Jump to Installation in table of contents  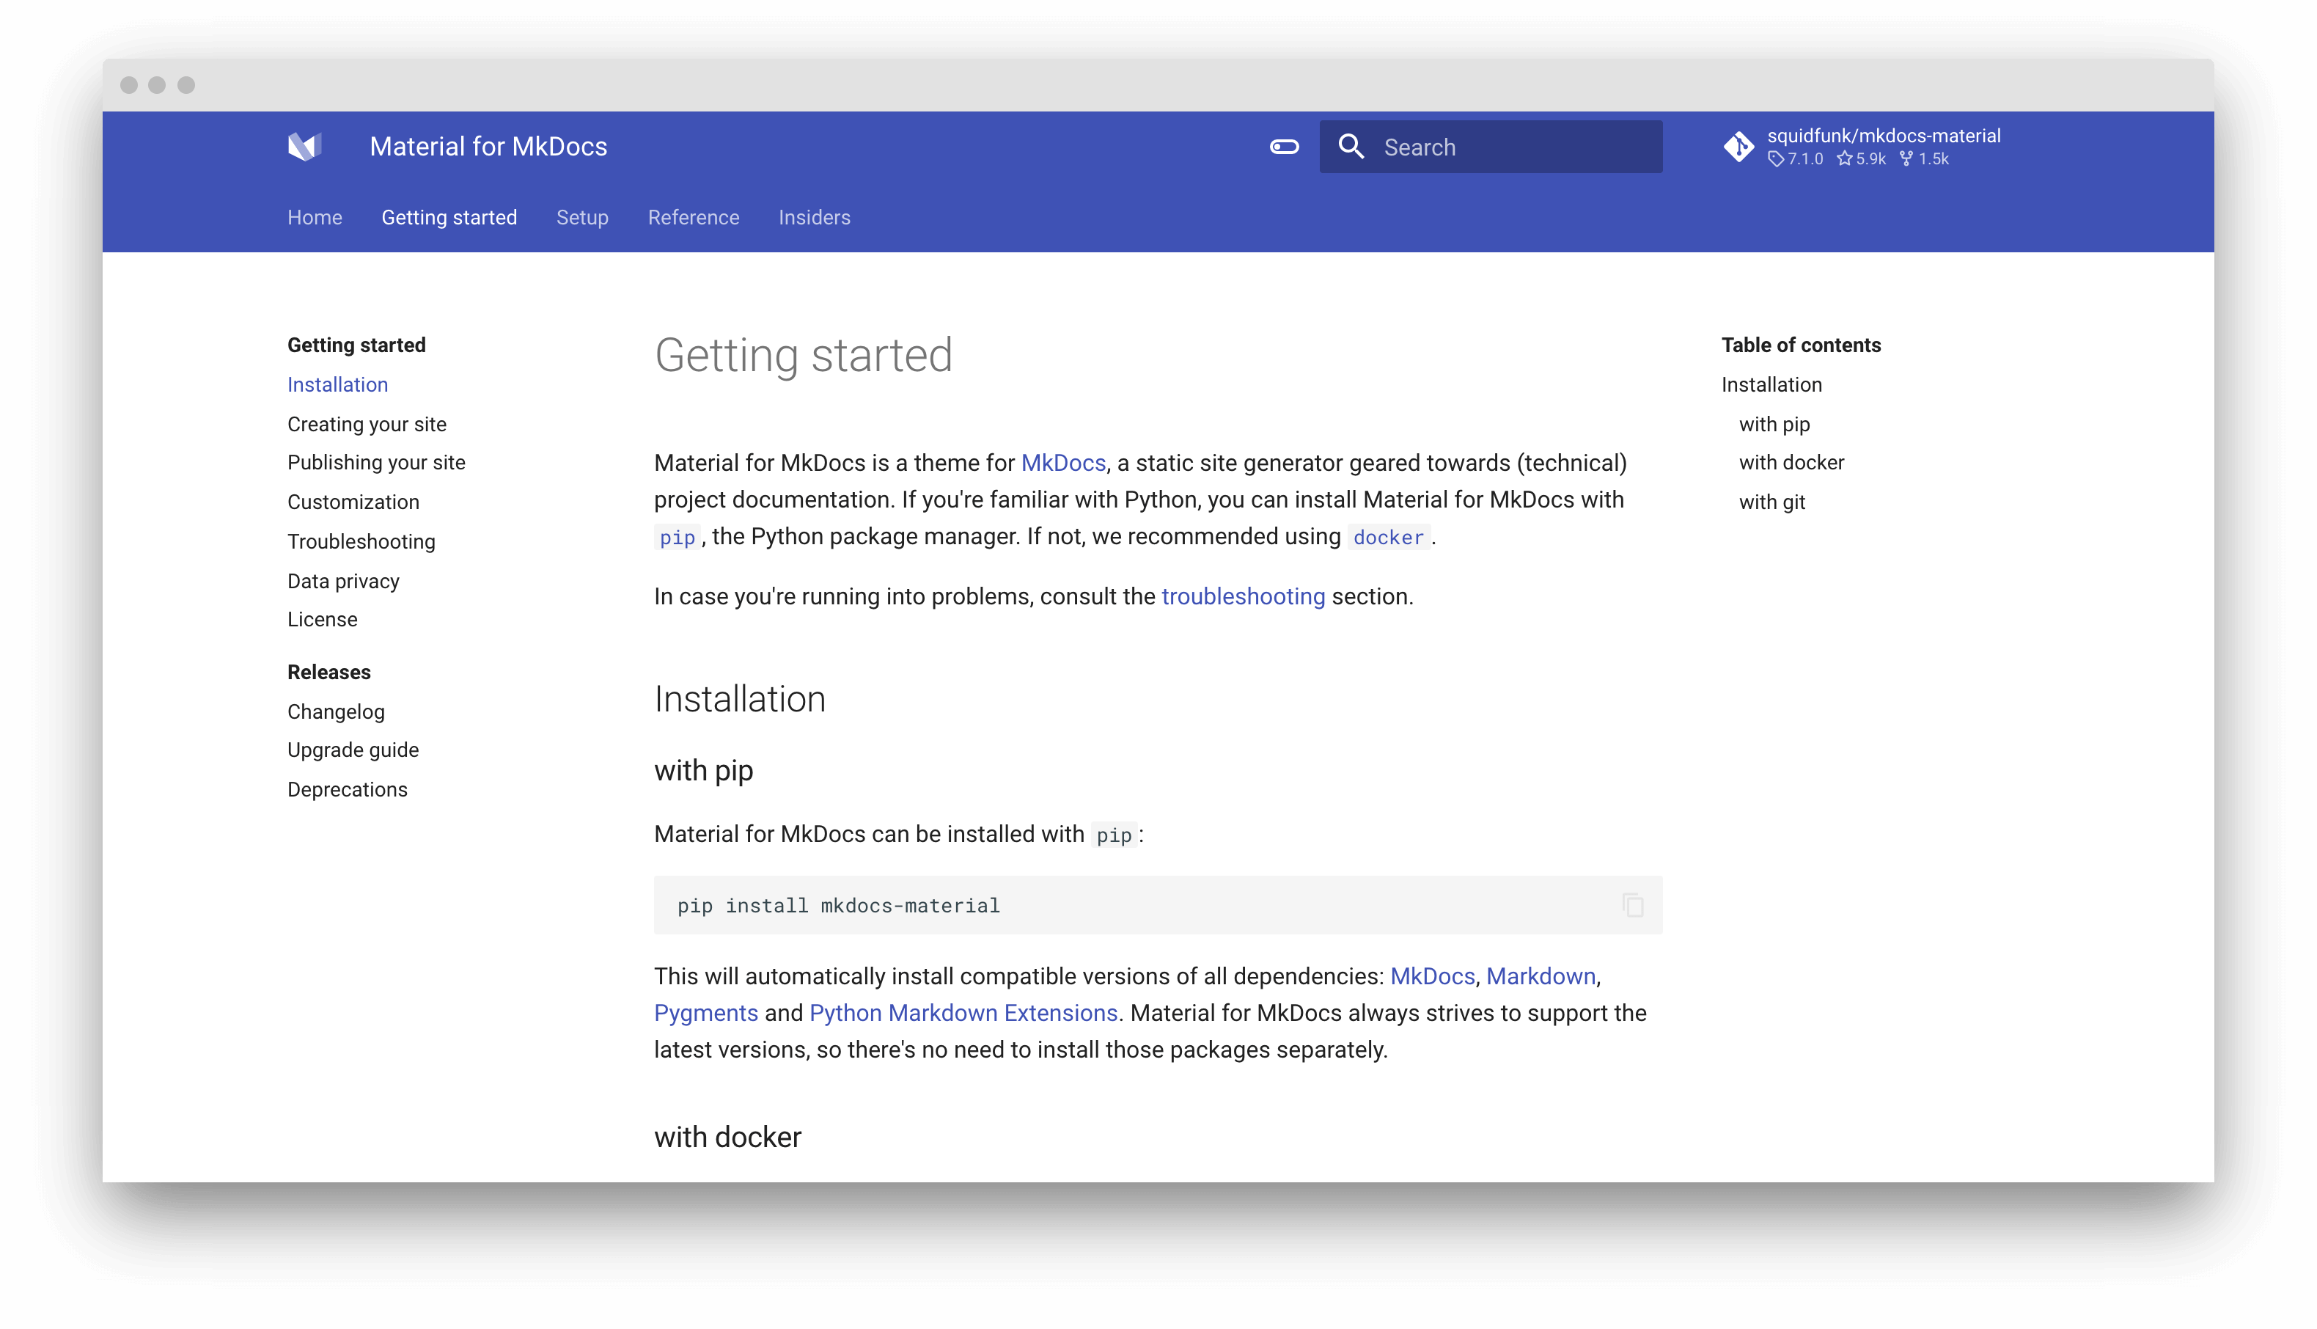coord(1771,384)
